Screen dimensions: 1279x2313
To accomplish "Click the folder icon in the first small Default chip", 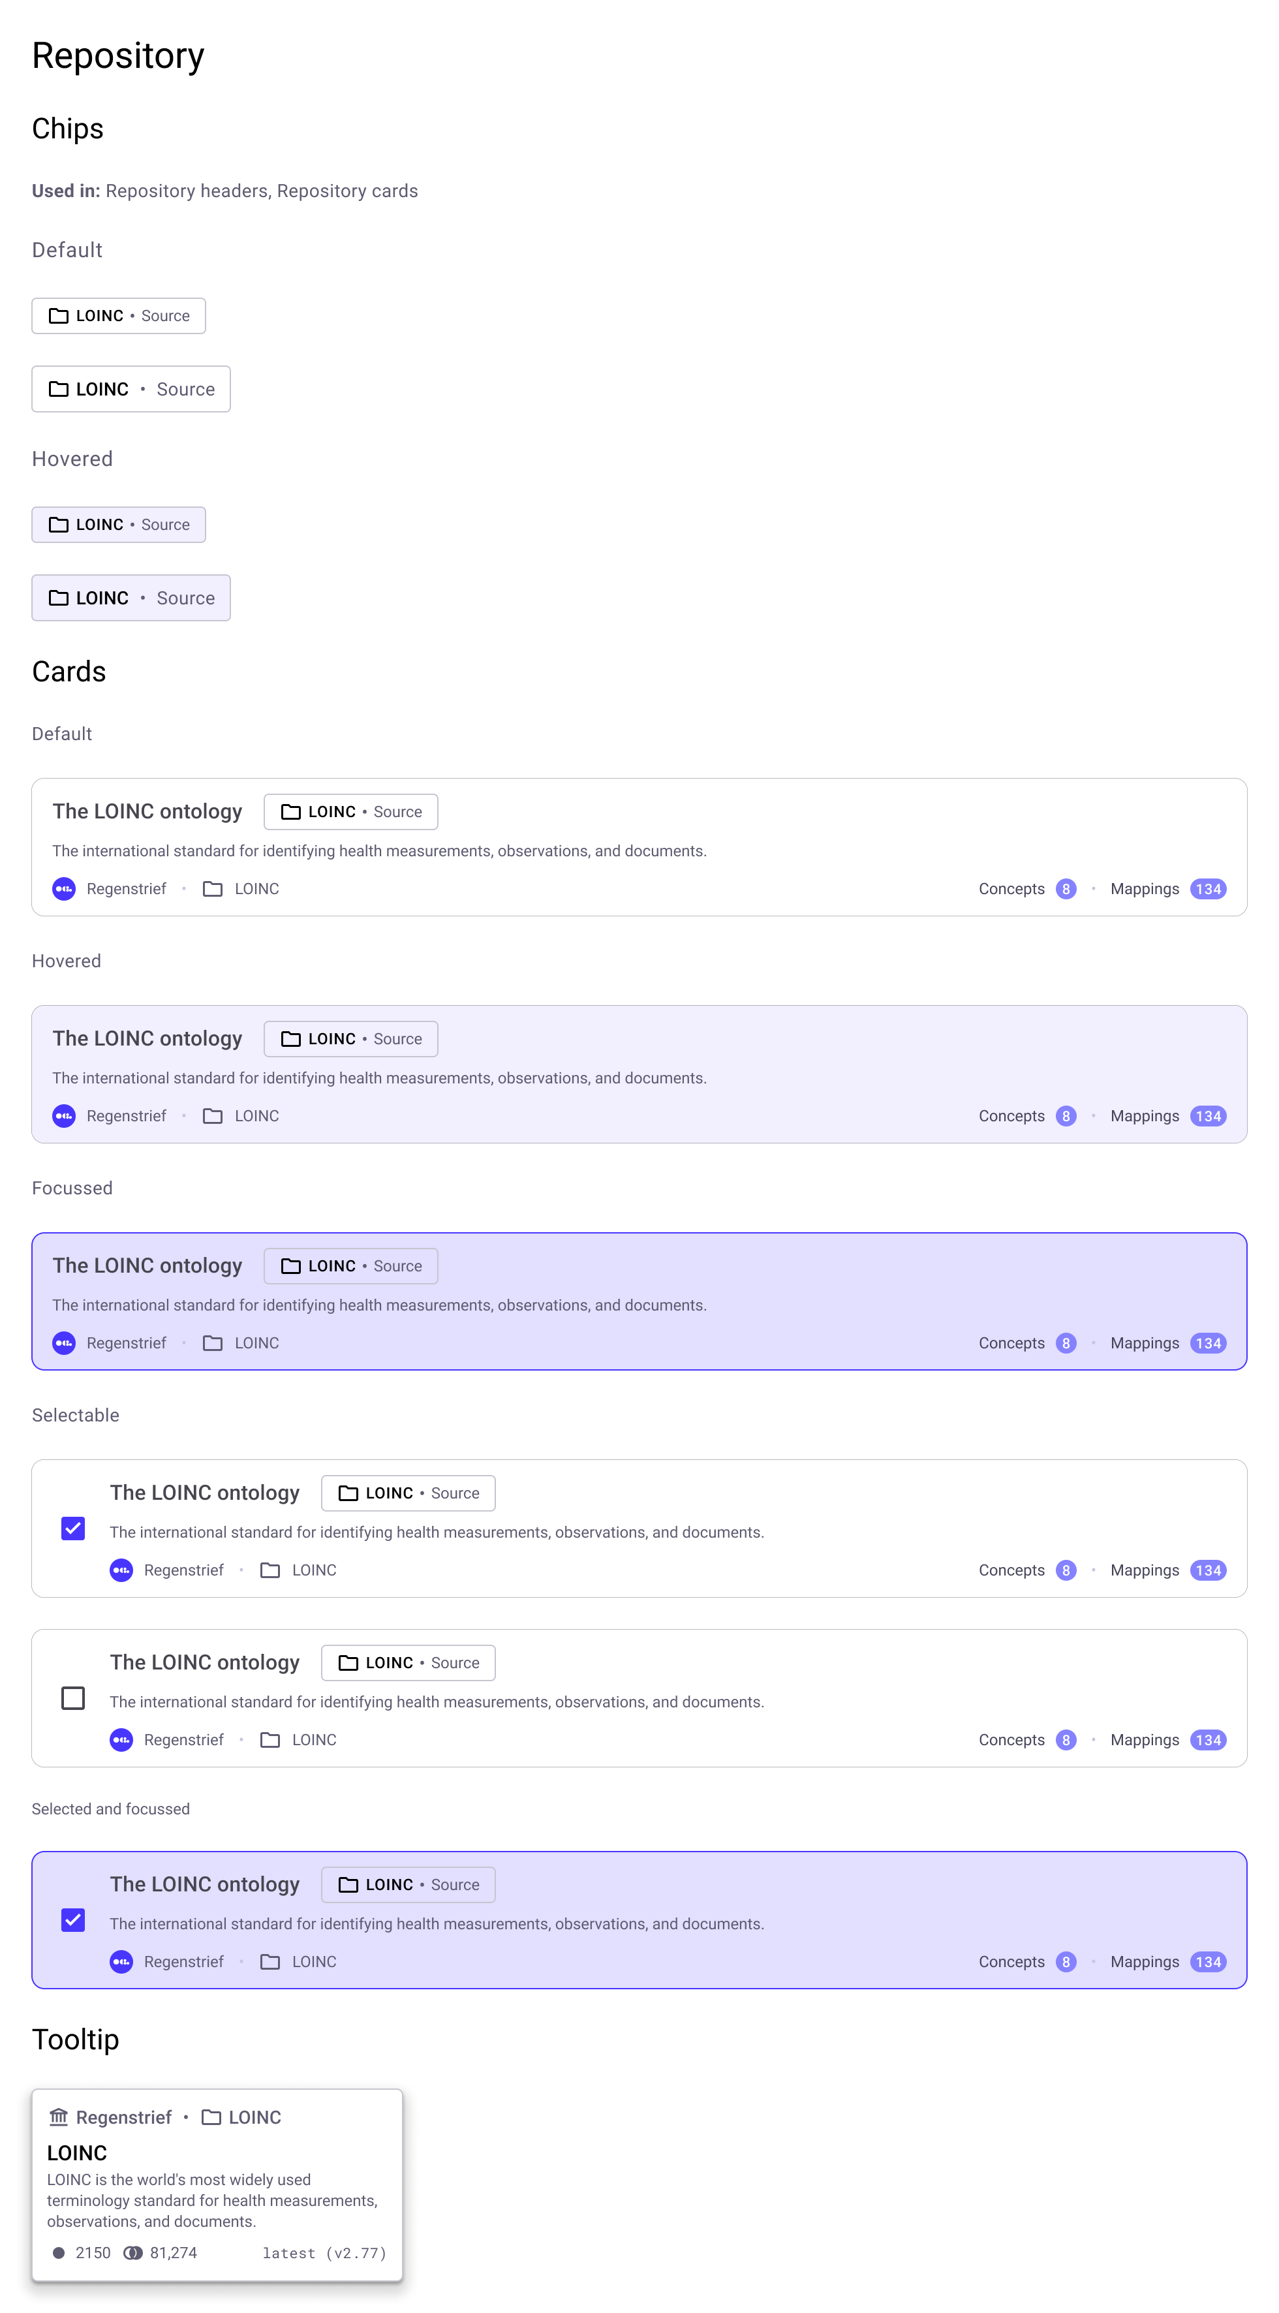I will 58,315.
